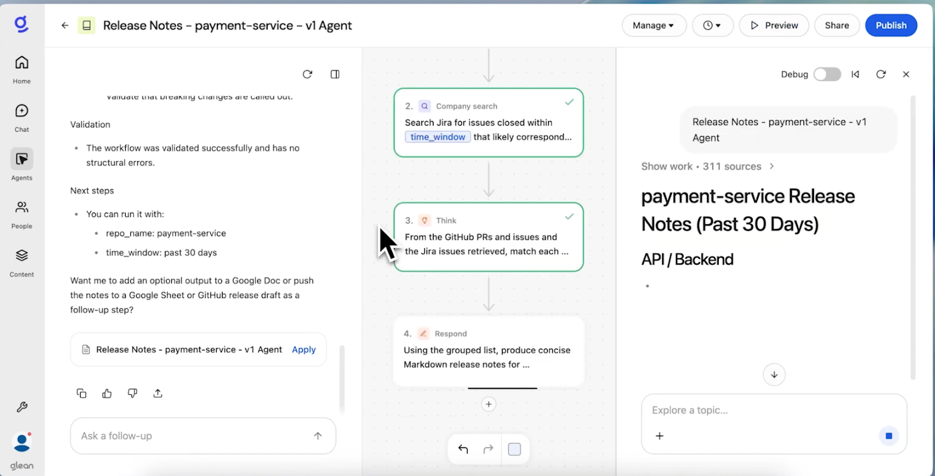The width and height of the screenshot is (935, 476).
Task: Open Agents section in sidebar
Action: pos(22,166)
